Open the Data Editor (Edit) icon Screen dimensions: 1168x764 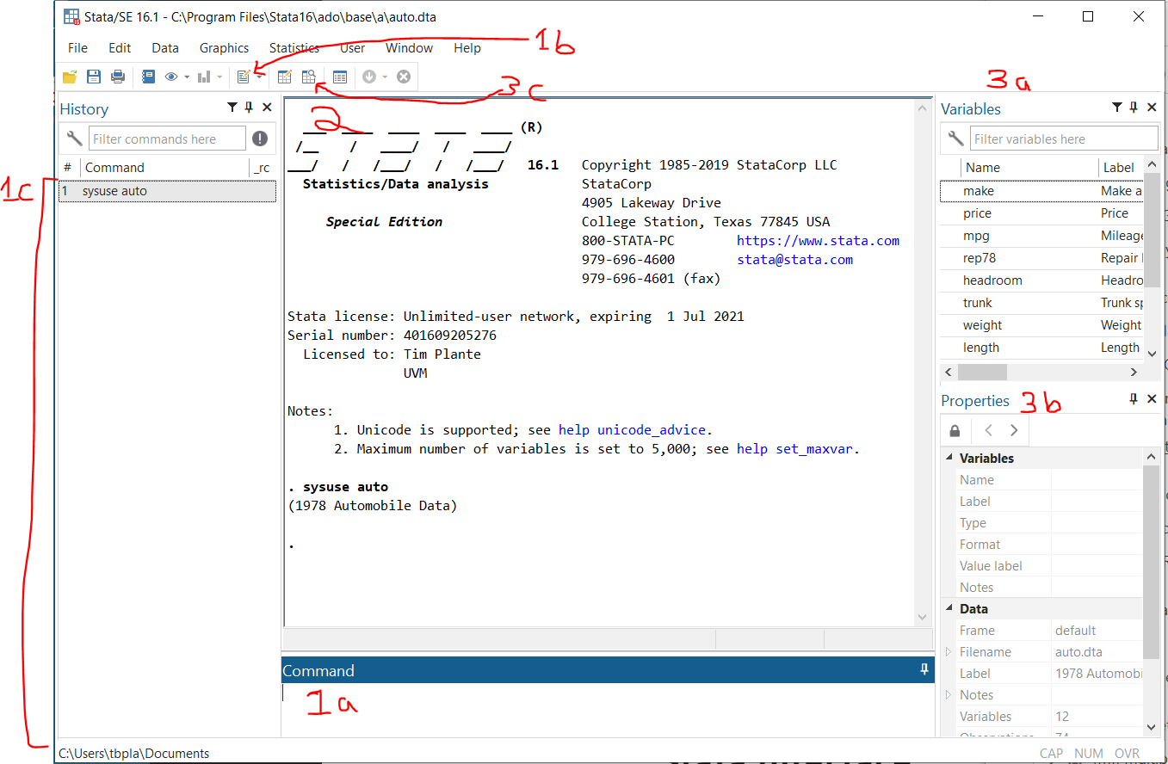284,77
